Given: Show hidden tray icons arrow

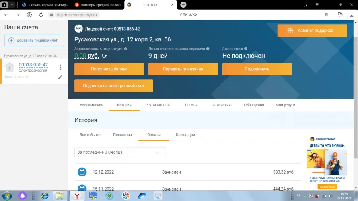Looking at the screenshot, I should 305,196.
